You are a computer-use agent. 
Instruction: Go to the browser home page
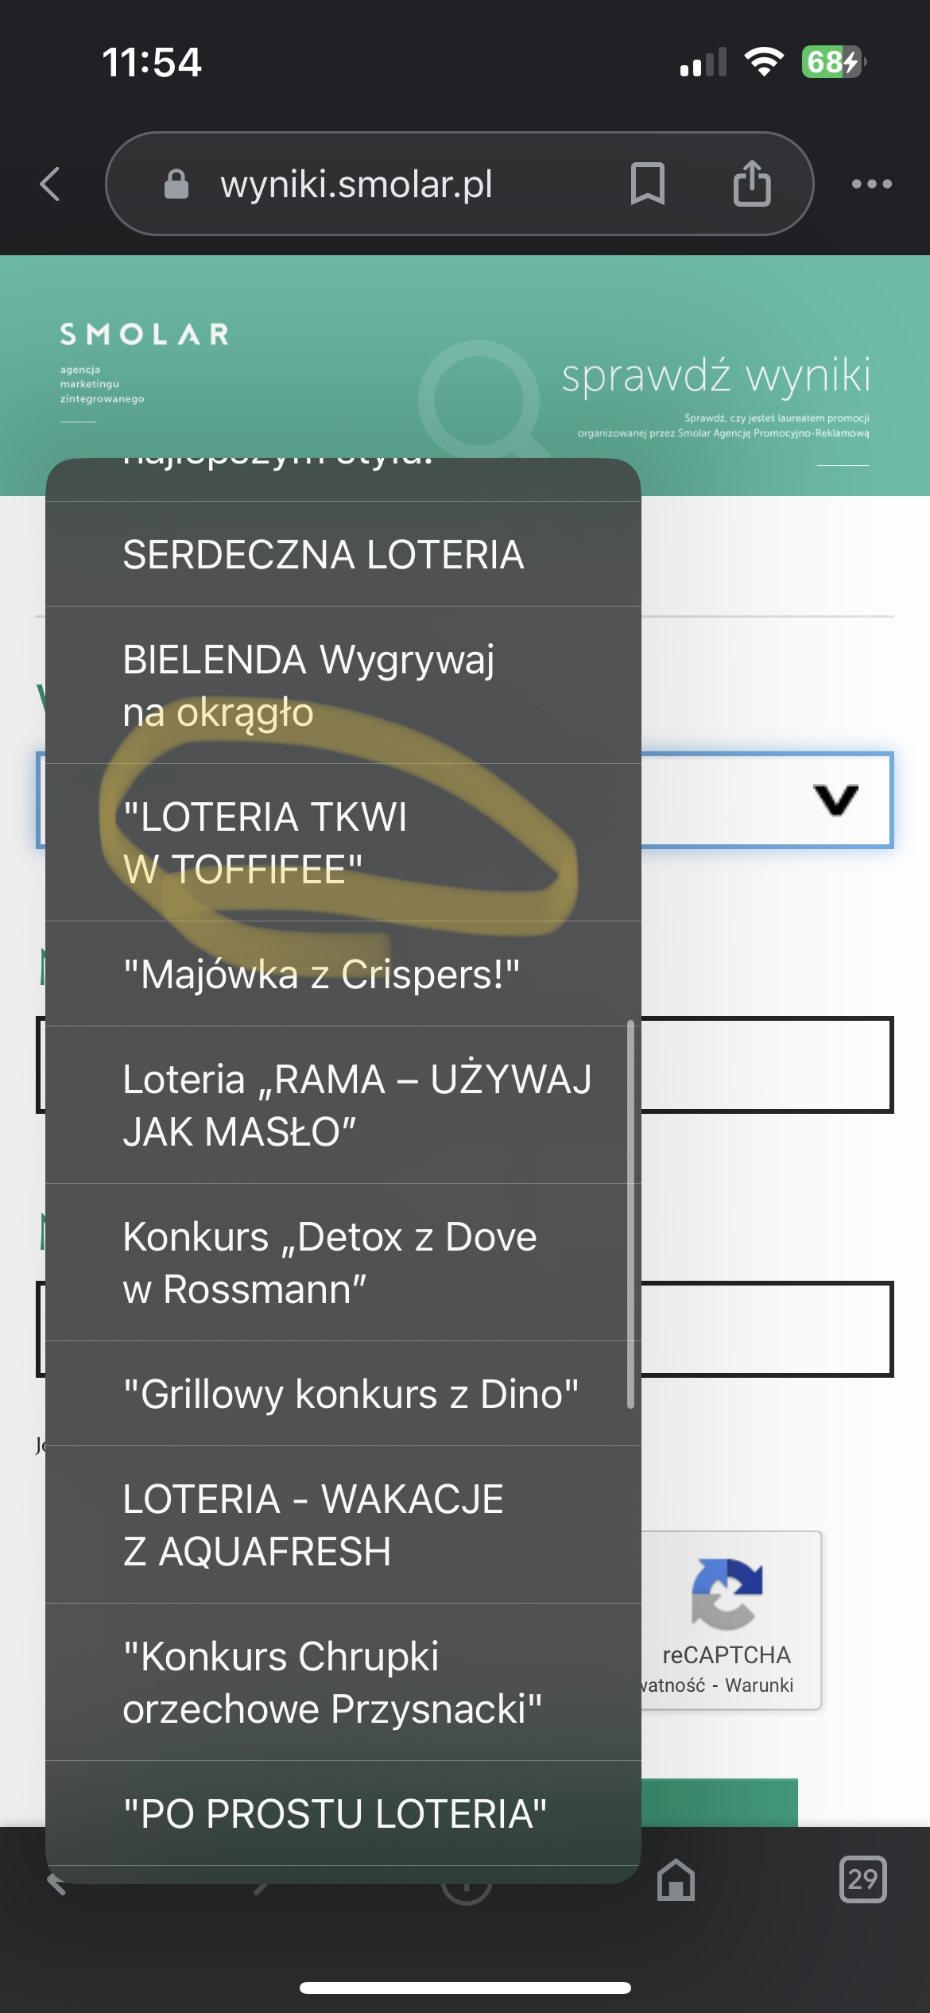click(x=676, y=1881)
